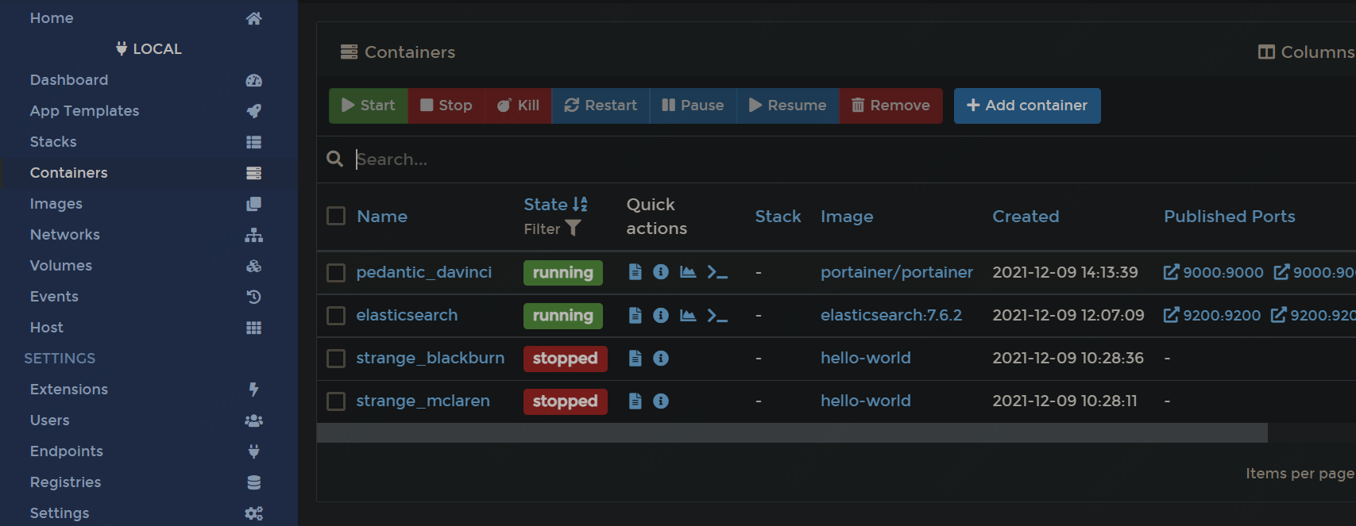The width and height of the screenshot is (1356, 526).
Task: Inspect icon for elasticsearch container
Action: (660, 315)
